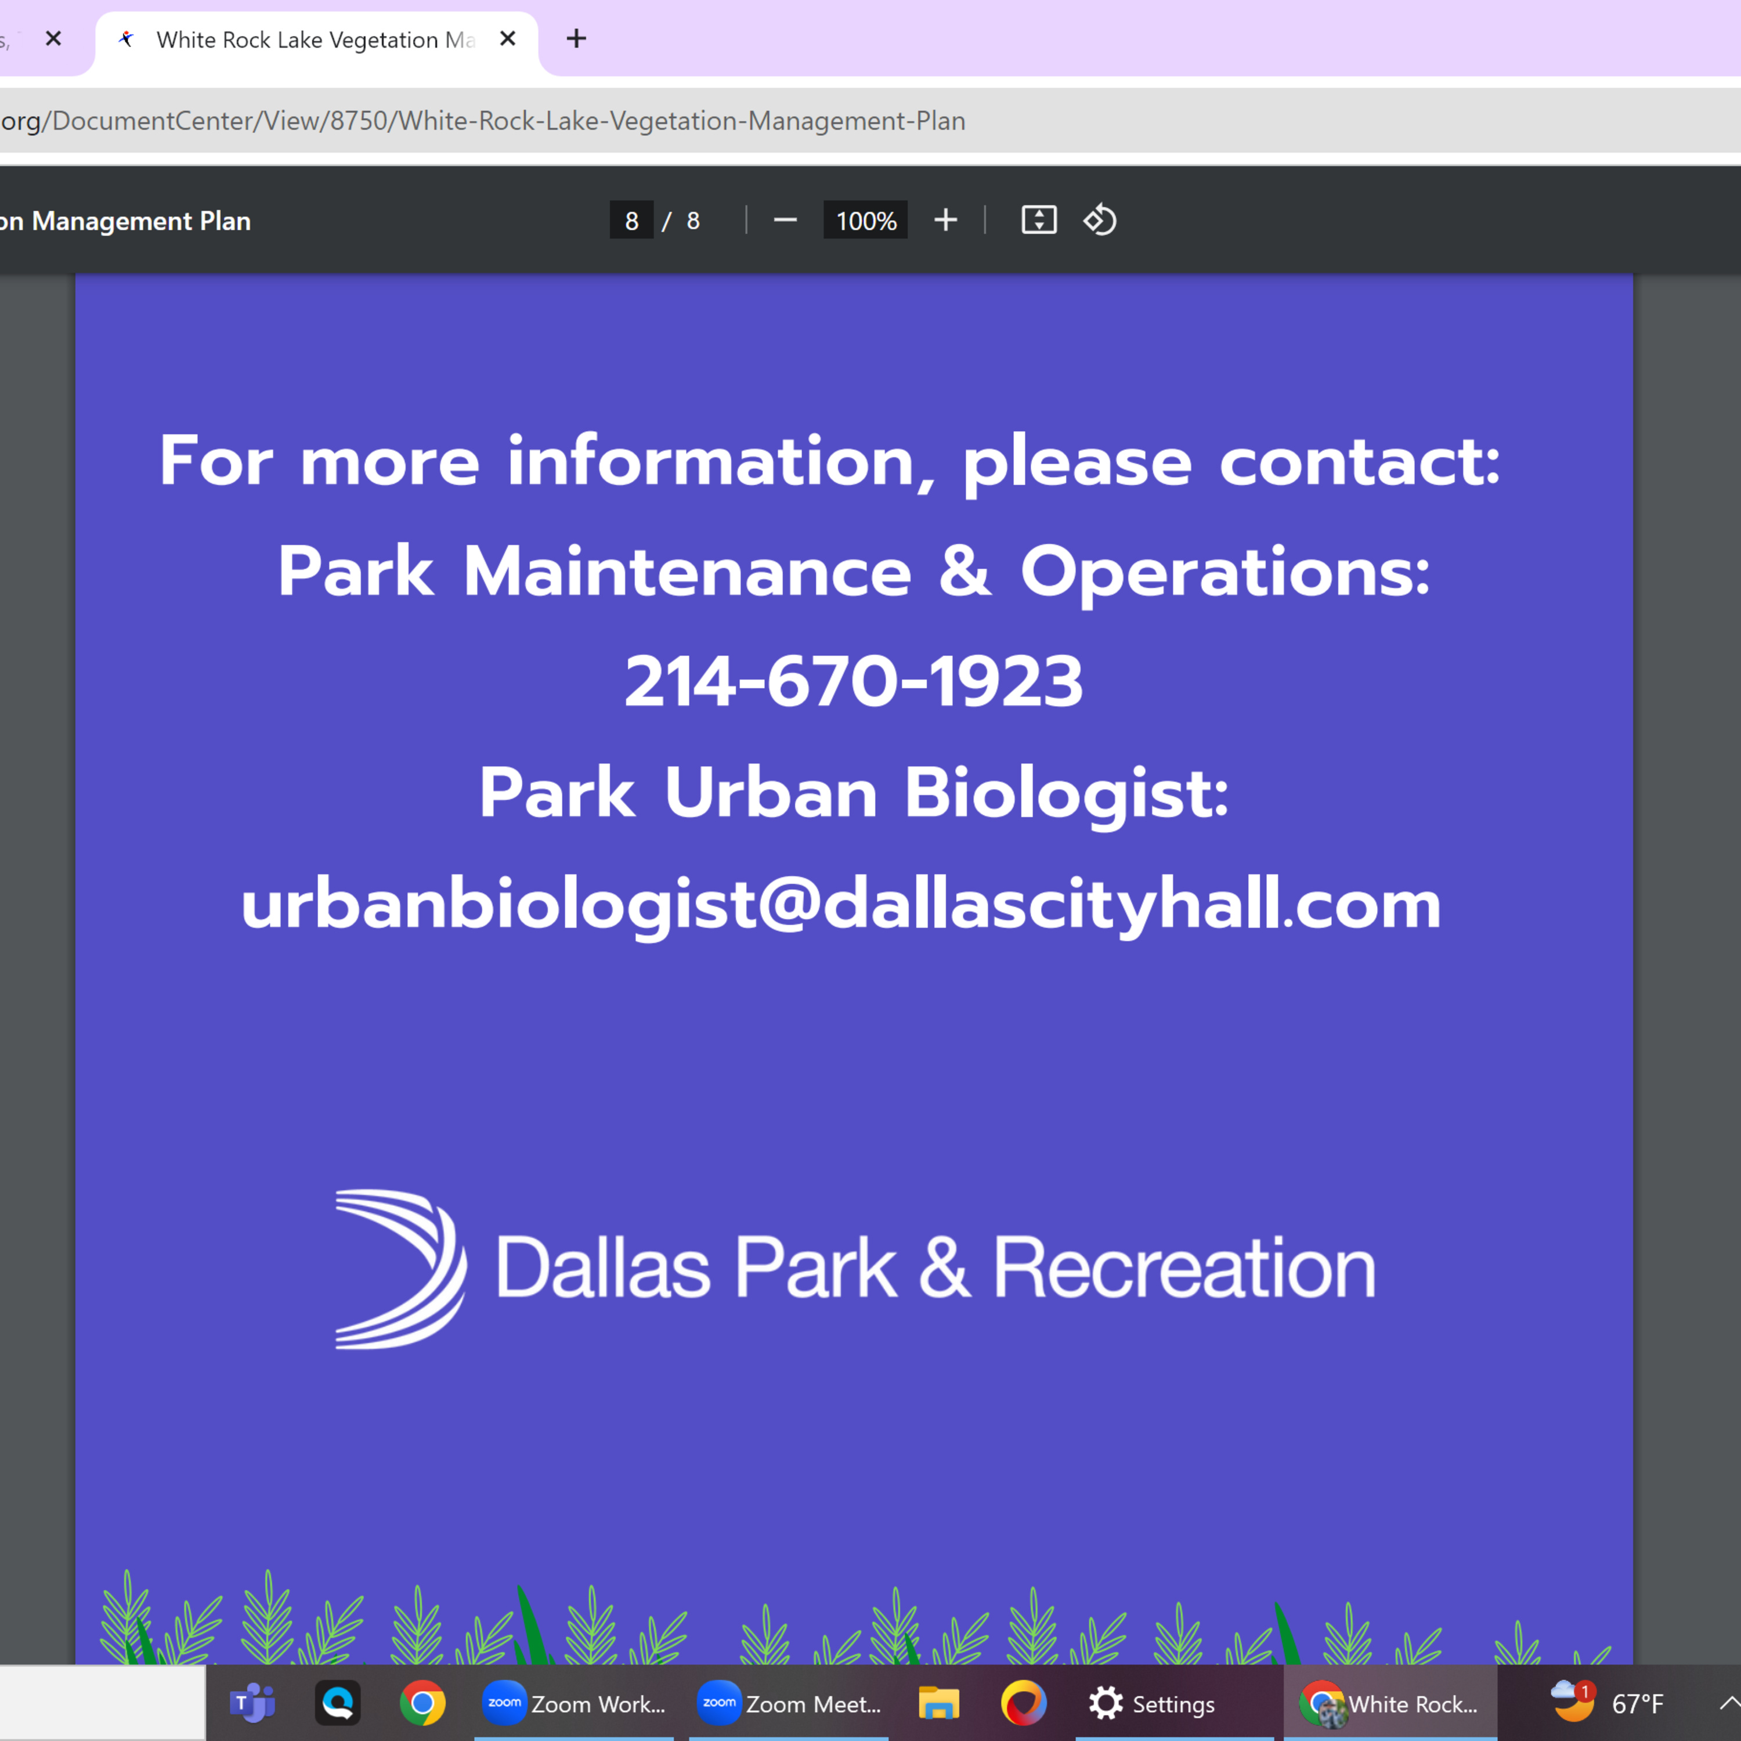Select the White Rock Lake Vegetation tab
This screenshot has height=1741, width=1741.
click(x=306, y=41)
